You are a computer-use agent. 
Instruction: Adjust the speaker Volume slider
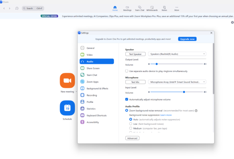point(157,64)
